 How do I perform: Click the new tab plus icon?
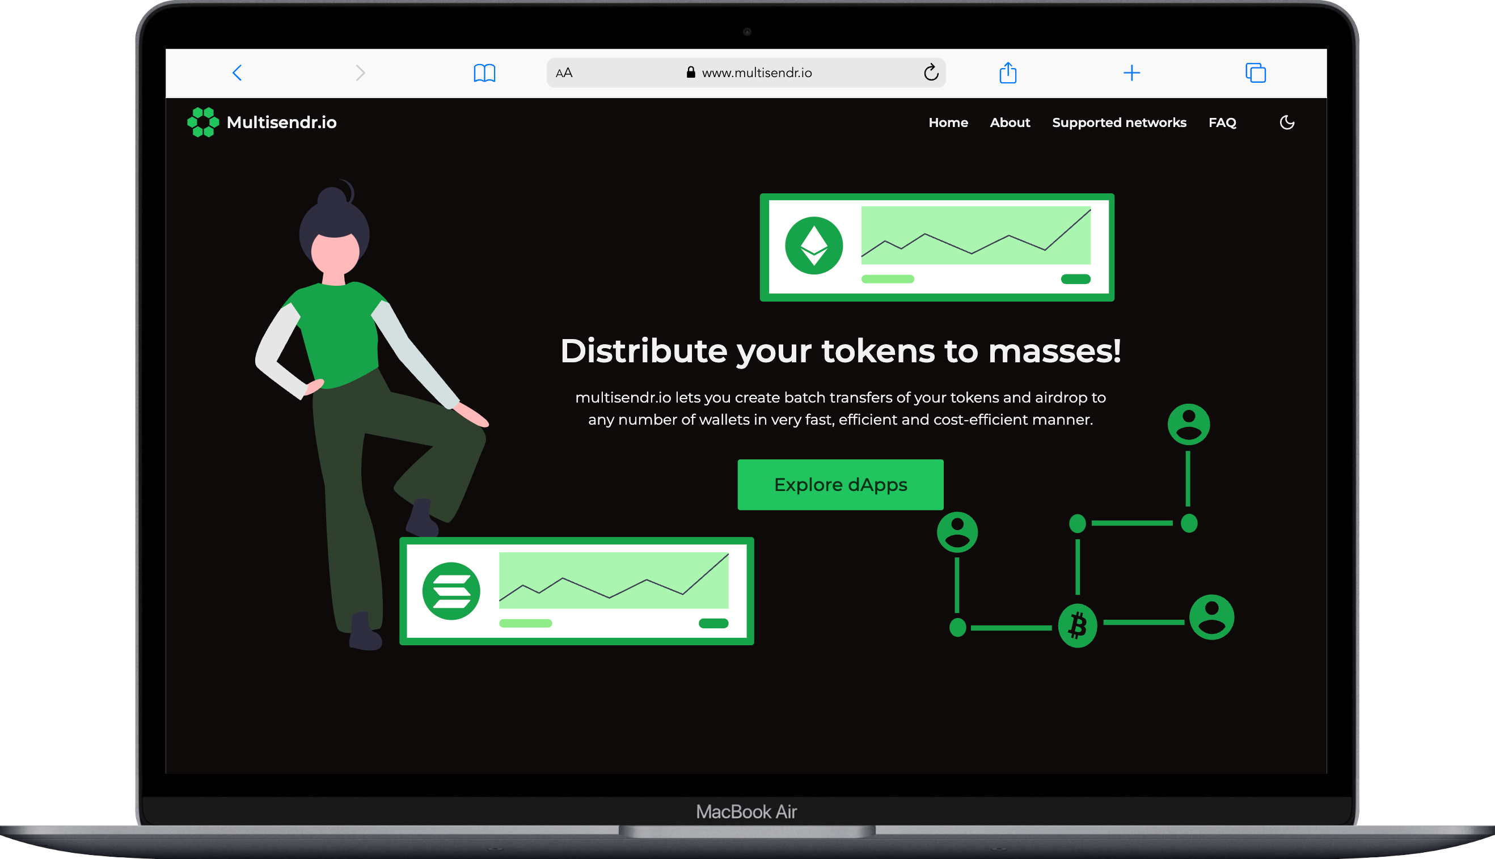(x=1131, y=73)
